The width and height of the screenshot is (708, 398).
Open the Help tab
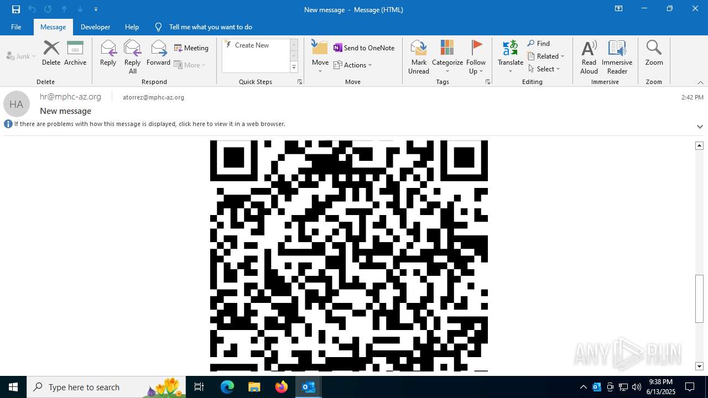[x=132, y=27]
